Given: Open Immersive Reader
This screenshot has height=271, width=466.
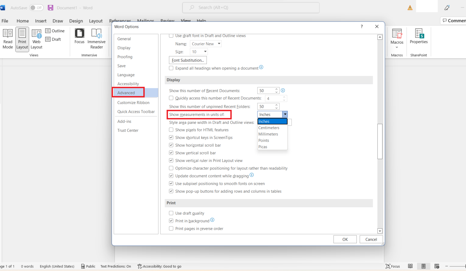Looking at the screenshot, I should click(x=96, y=39).
